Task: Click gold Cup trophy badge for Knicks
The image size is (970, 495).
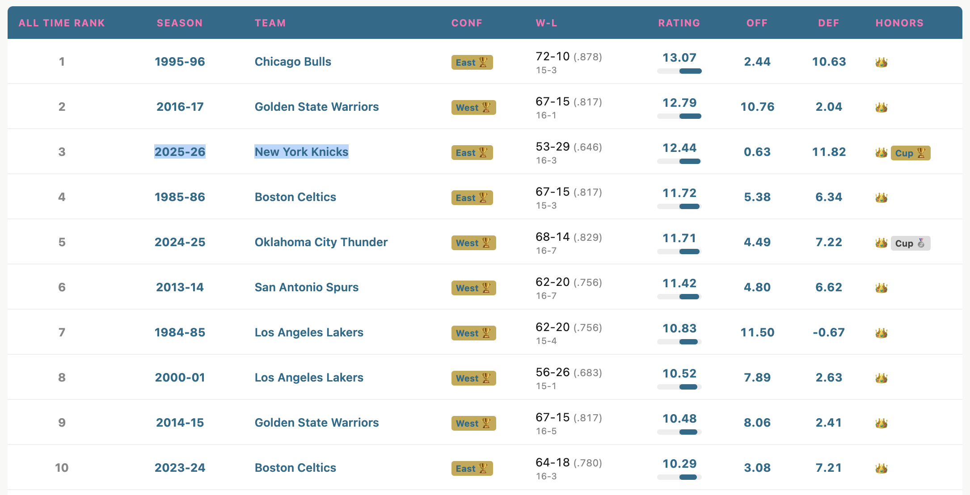Action: (x=910, y=153)
